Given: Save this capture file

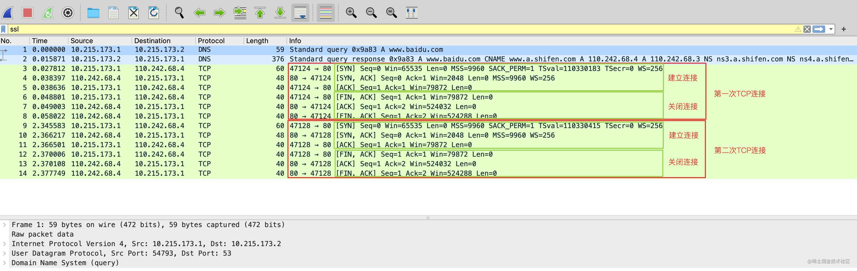Looking at the screenshot, I should pos(114,13).
